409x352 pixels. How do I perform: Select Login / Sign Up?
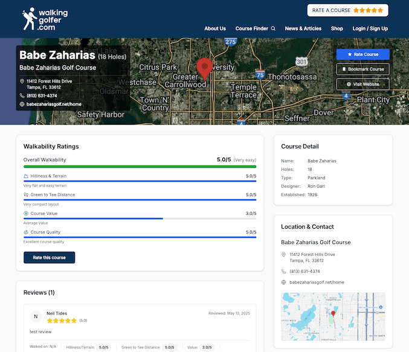click(x=370, y=28)
